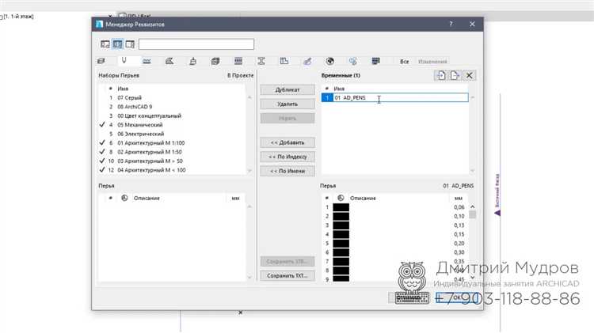
Task: Open the last attribute tab icon before Все
Action: 375,61
